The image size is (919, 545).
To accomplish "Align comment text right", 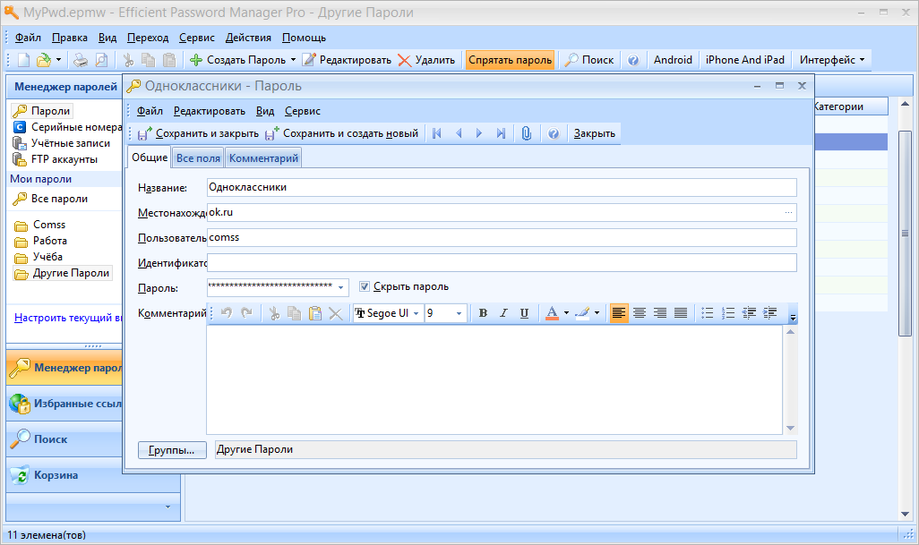I will [x=660, y=313].
